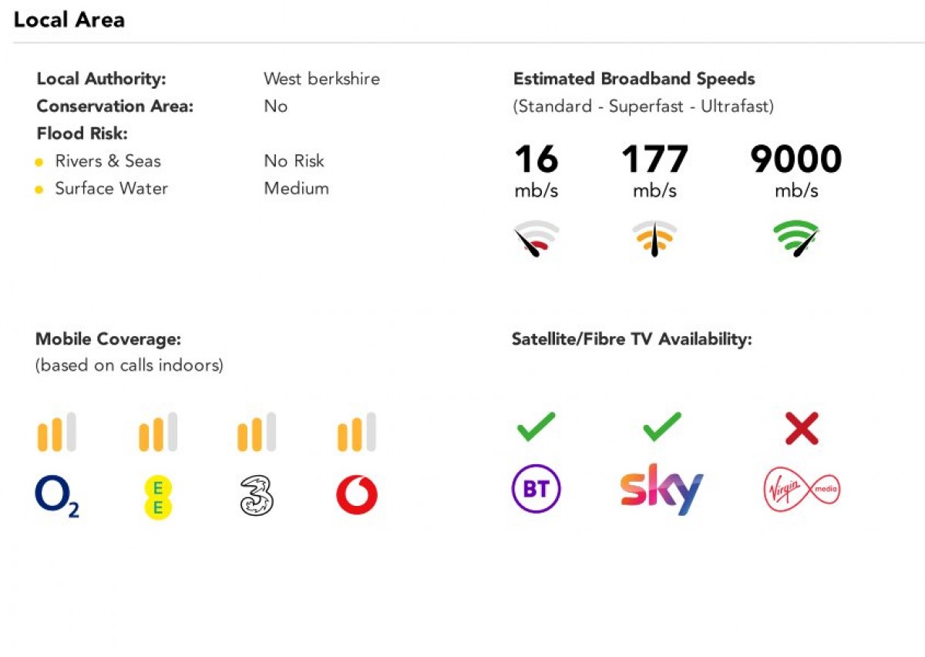
Task: Click the Vodafone signal strength bars
Action: tap(357, 432)
